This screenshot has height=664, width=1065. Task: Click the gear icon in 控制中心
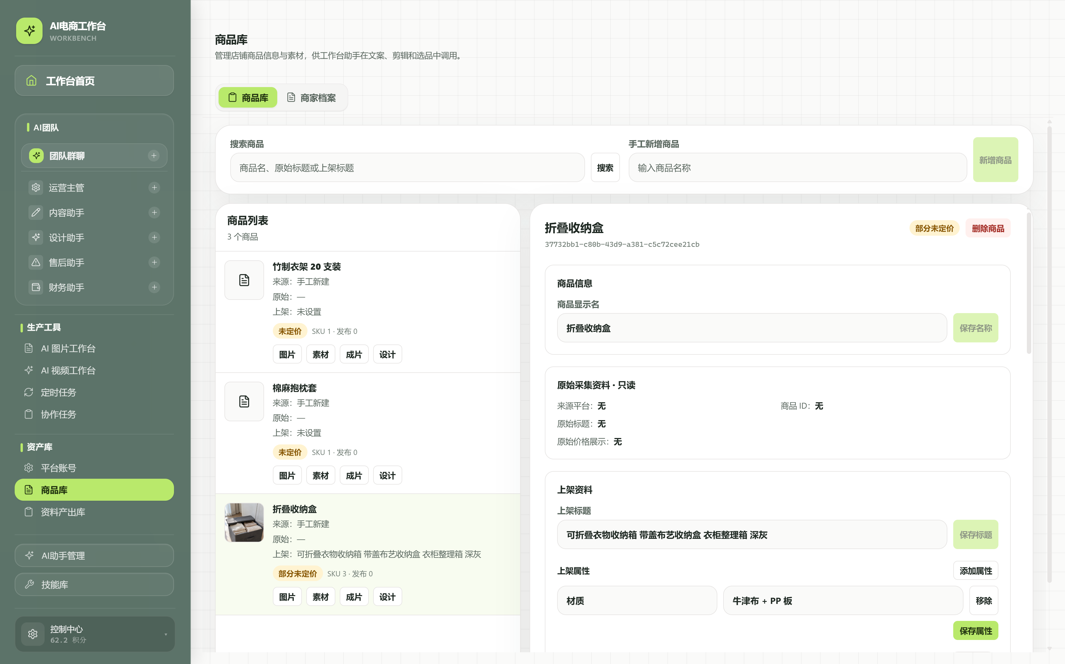33,634
